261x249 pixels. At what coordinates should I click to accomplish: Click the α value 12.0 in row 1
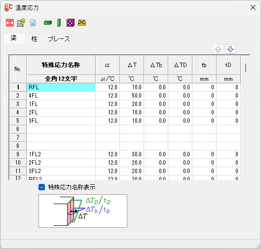[108, 87]
